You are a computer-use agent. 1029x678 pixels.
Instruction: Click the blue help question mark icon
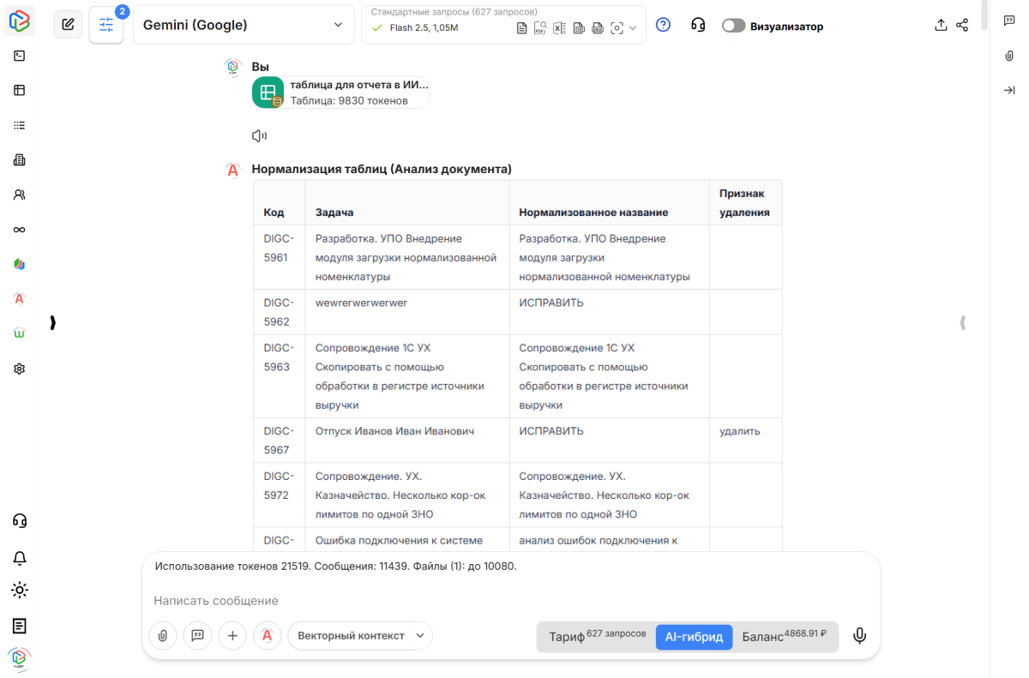point(663,25)
